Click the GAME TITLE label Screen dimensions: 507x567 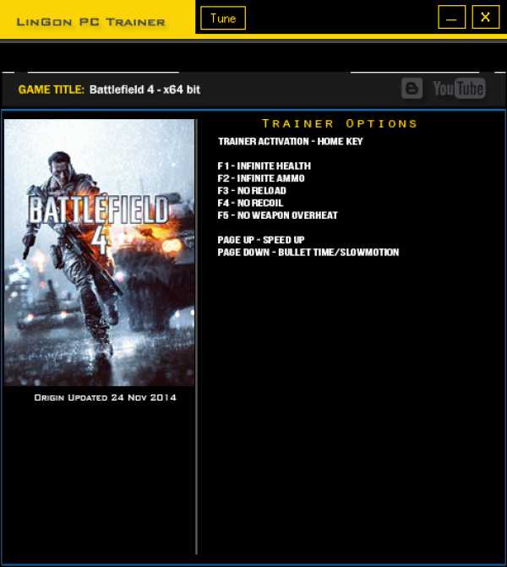click(52, 90)
